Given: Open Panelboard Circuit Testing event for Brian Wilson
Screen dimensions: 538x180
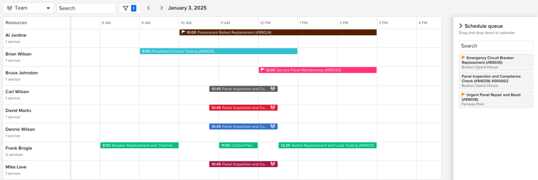Looking at the screenshot, I should click(x=219, y=51).
